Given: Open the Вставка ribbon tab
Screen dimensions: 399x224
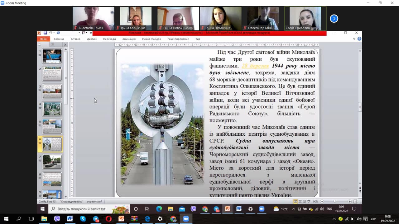Looking at the screenshot, I should (75, 39).
